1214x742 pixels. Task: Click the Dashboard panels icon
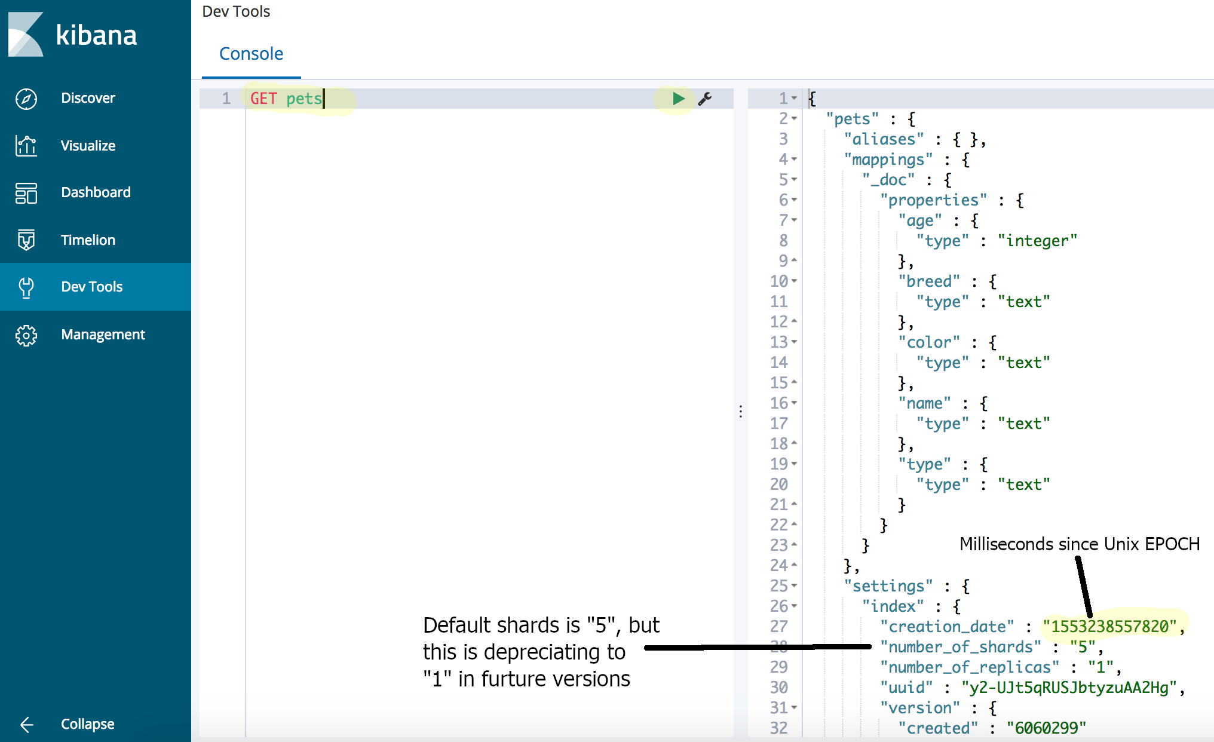26,192
